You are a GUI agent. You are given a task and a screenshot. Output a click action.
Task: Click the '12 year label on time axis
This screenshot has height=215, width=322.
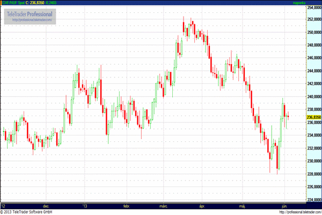tap(4, 205)
